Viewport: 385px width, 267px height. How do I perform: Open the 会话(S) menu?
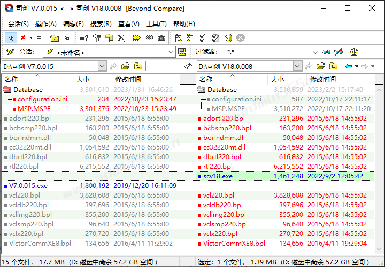tap(18, 24)
